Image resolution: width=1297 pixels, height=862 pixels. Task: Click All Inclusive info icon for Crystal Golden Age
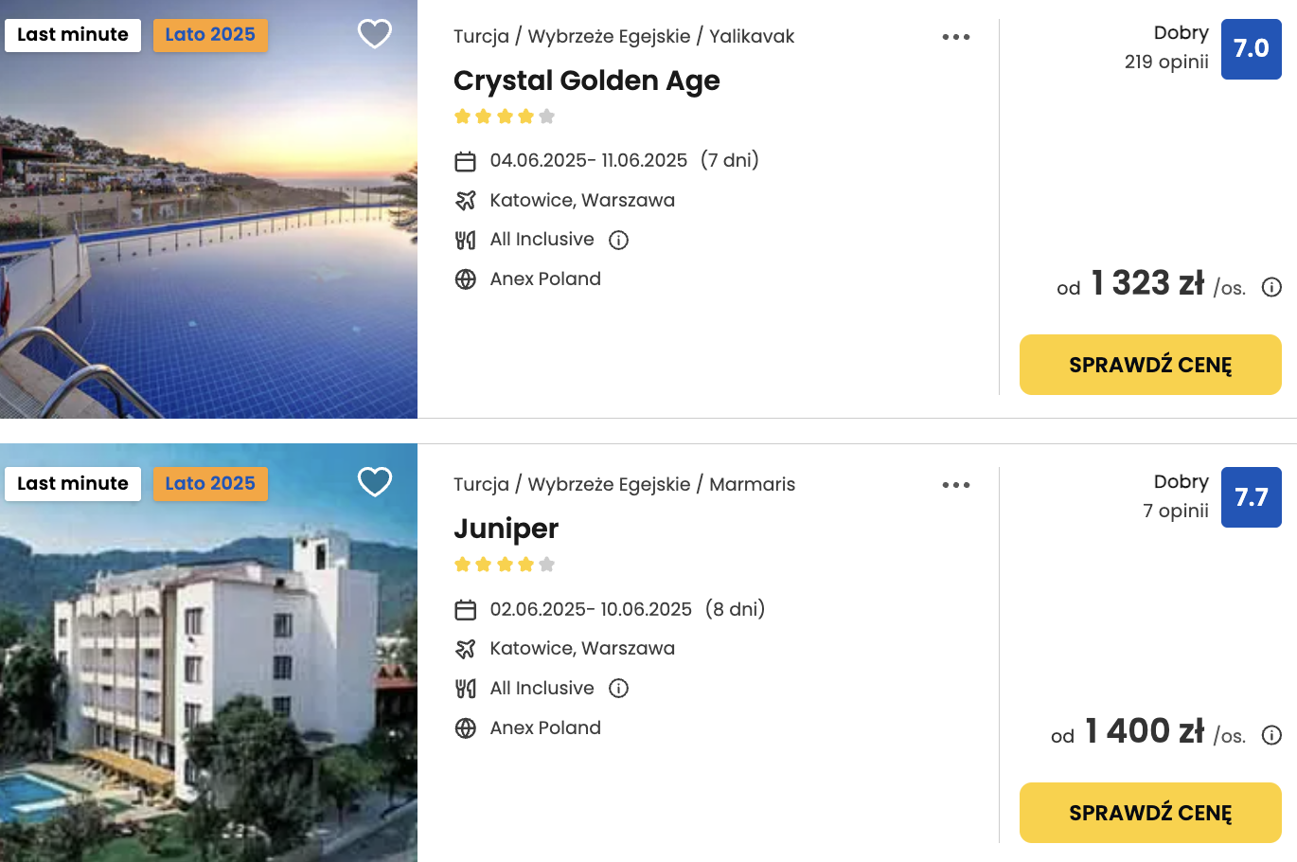pyautogui.click(x=619, y=240)
